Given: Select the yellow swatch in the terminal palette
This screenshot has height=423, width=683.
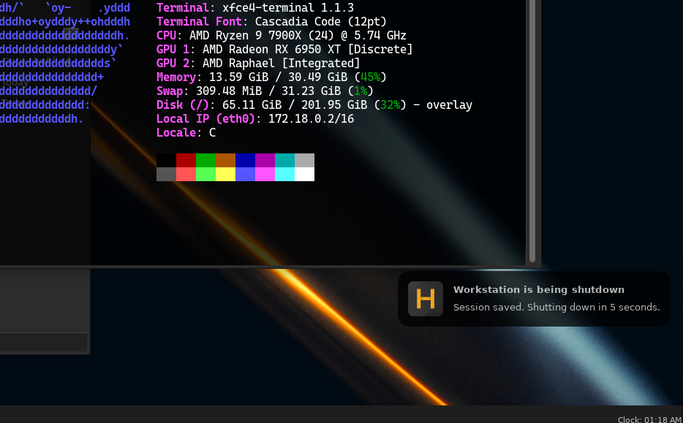Looking at the screenshot, I should 226,174.
